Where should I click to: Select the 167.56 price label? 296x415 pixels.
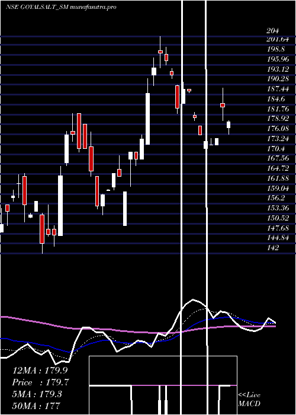click(x=278, y=158)
